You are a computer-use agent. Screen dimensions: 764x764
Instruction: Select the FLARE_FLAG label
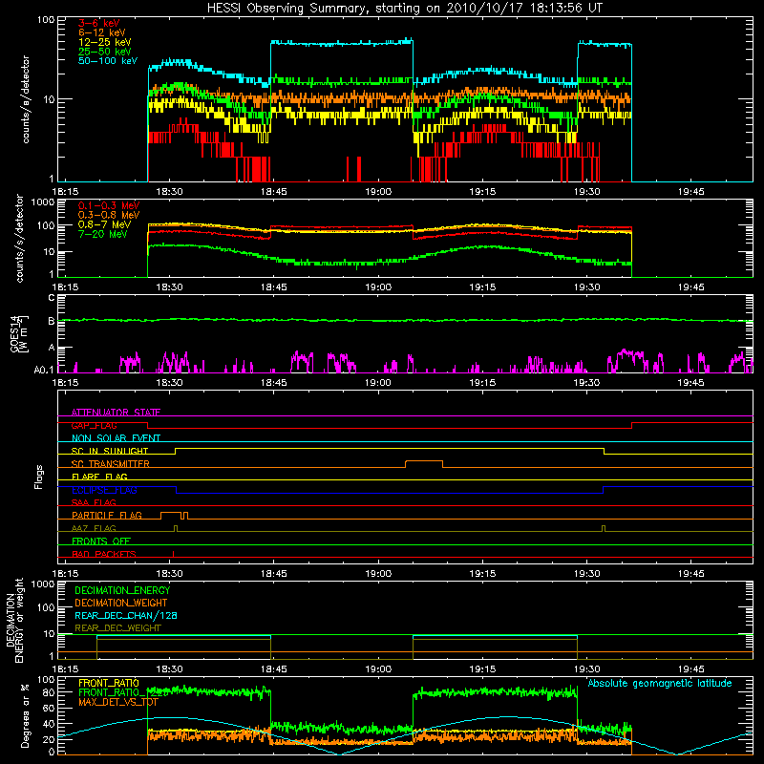coord(99,477)
